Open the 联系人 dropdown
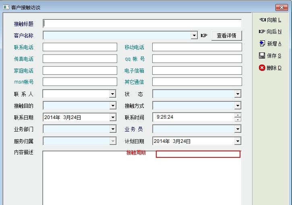 pos(112,94)
